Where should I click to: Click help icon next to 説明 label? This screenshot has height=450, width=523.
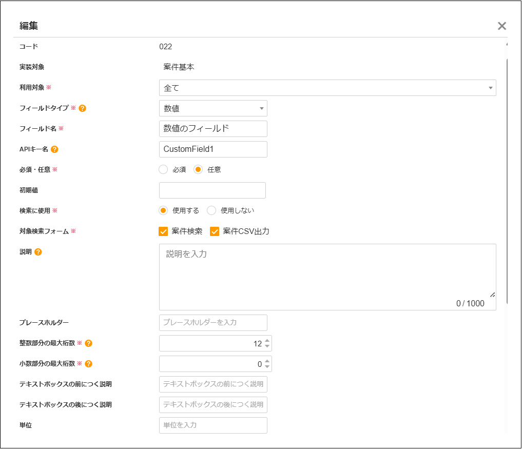pos(38,252)
